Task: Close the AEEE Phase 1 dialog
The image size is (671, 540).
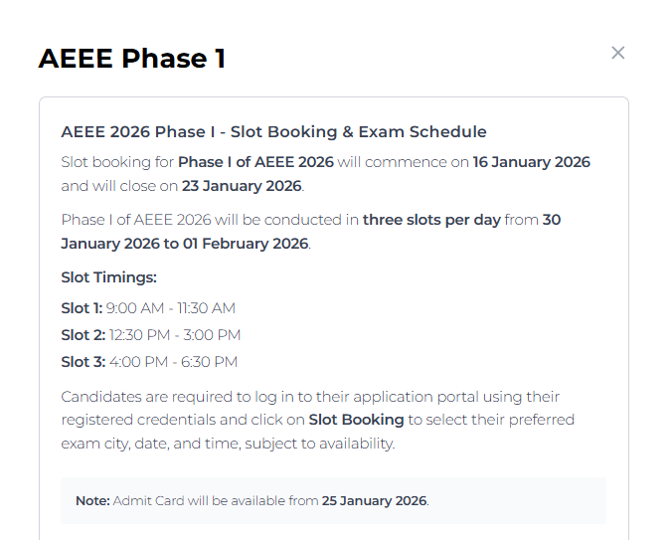Action: click(x=617, y=53)
